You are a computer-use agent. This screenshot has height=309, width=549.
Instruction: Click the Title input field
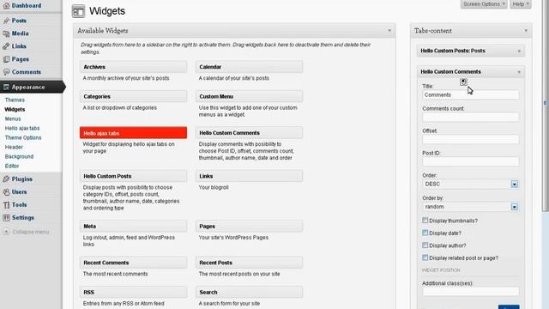pos(470,95)
